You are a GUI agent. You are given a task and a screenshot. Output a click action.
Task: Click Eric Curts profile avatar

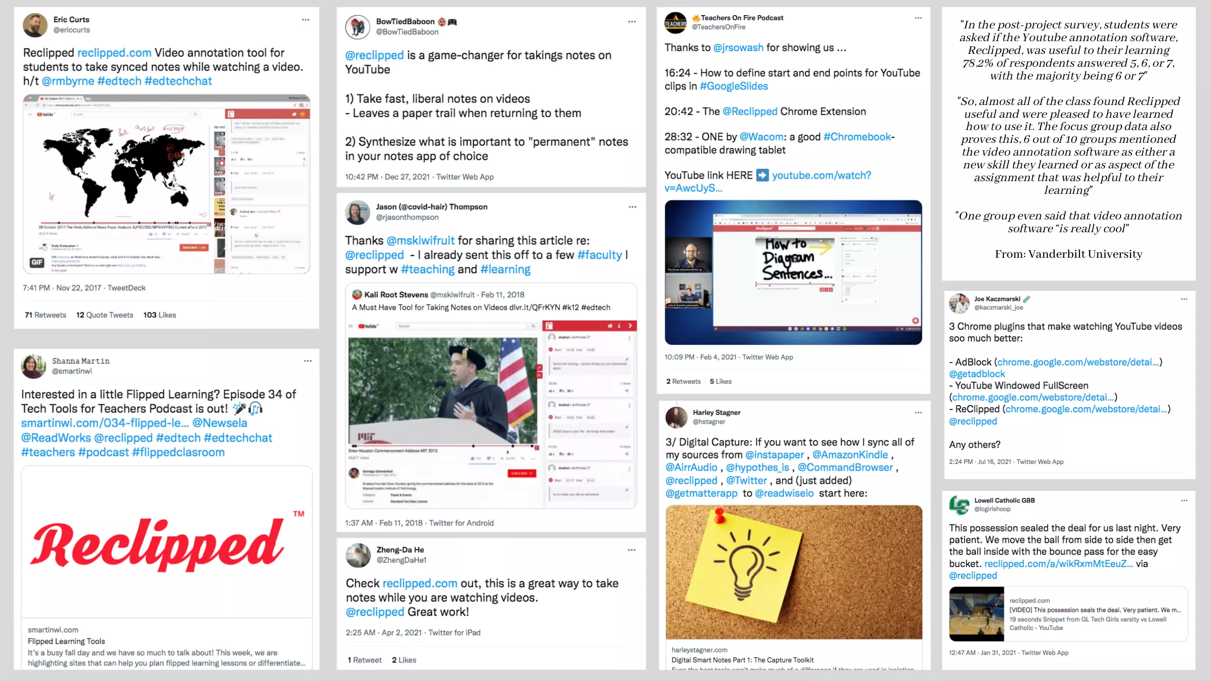pyautogui.click(x=35, y=25)
